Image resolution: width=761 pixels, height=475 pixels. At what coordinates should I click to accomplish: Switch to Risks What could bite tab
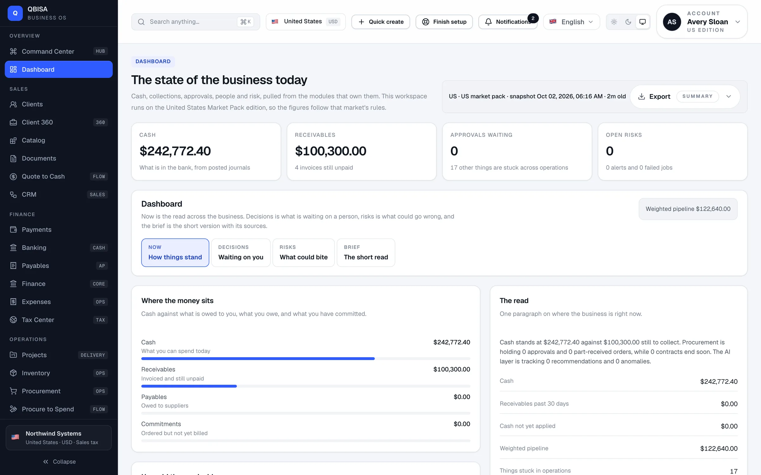303,252
